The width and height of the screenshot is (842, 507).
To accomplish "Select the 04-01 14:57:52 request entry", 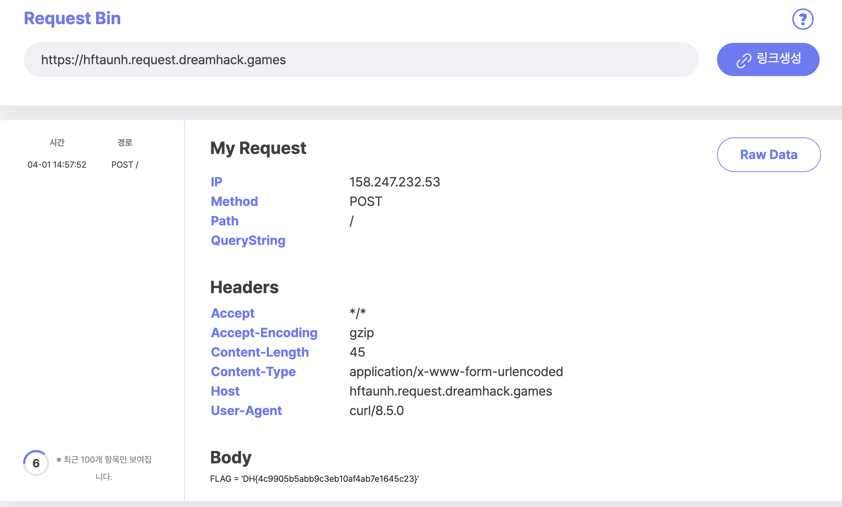I will click(57, 165).
